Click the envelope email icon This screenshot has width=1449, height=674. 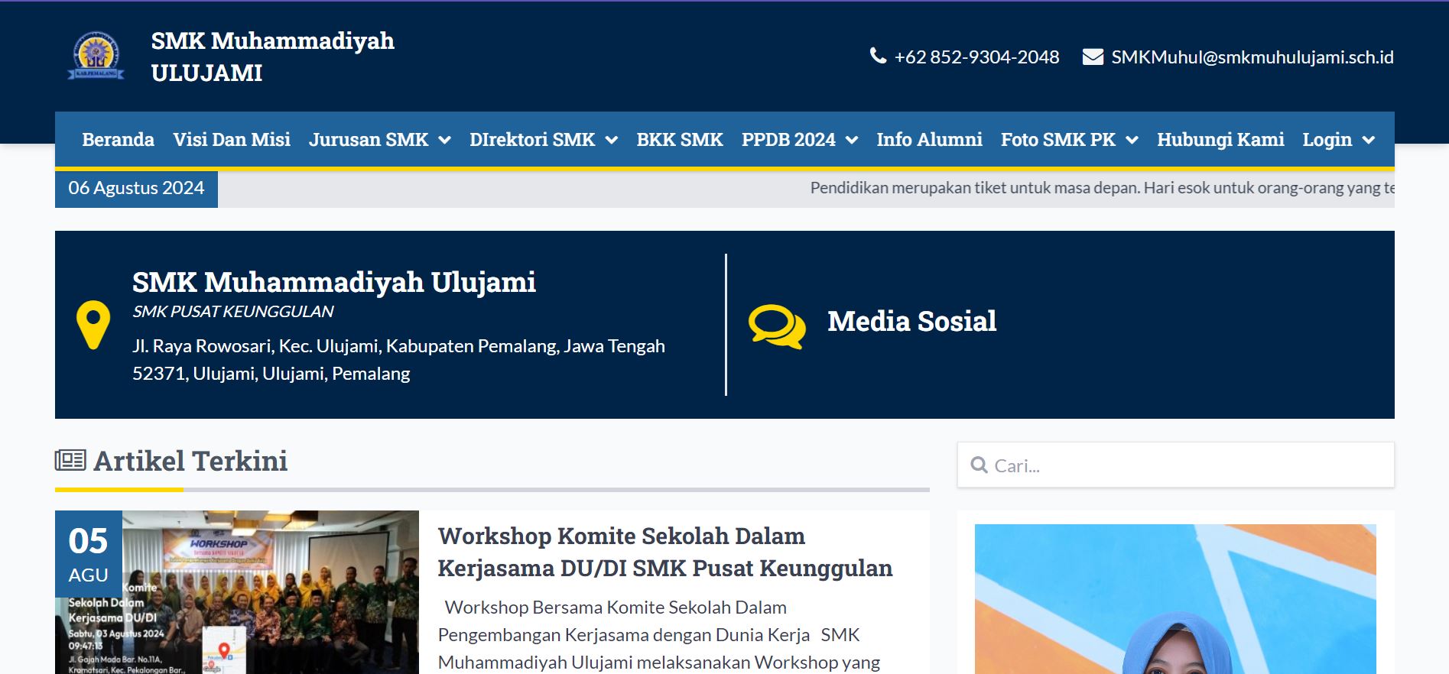click(1093, 57)
